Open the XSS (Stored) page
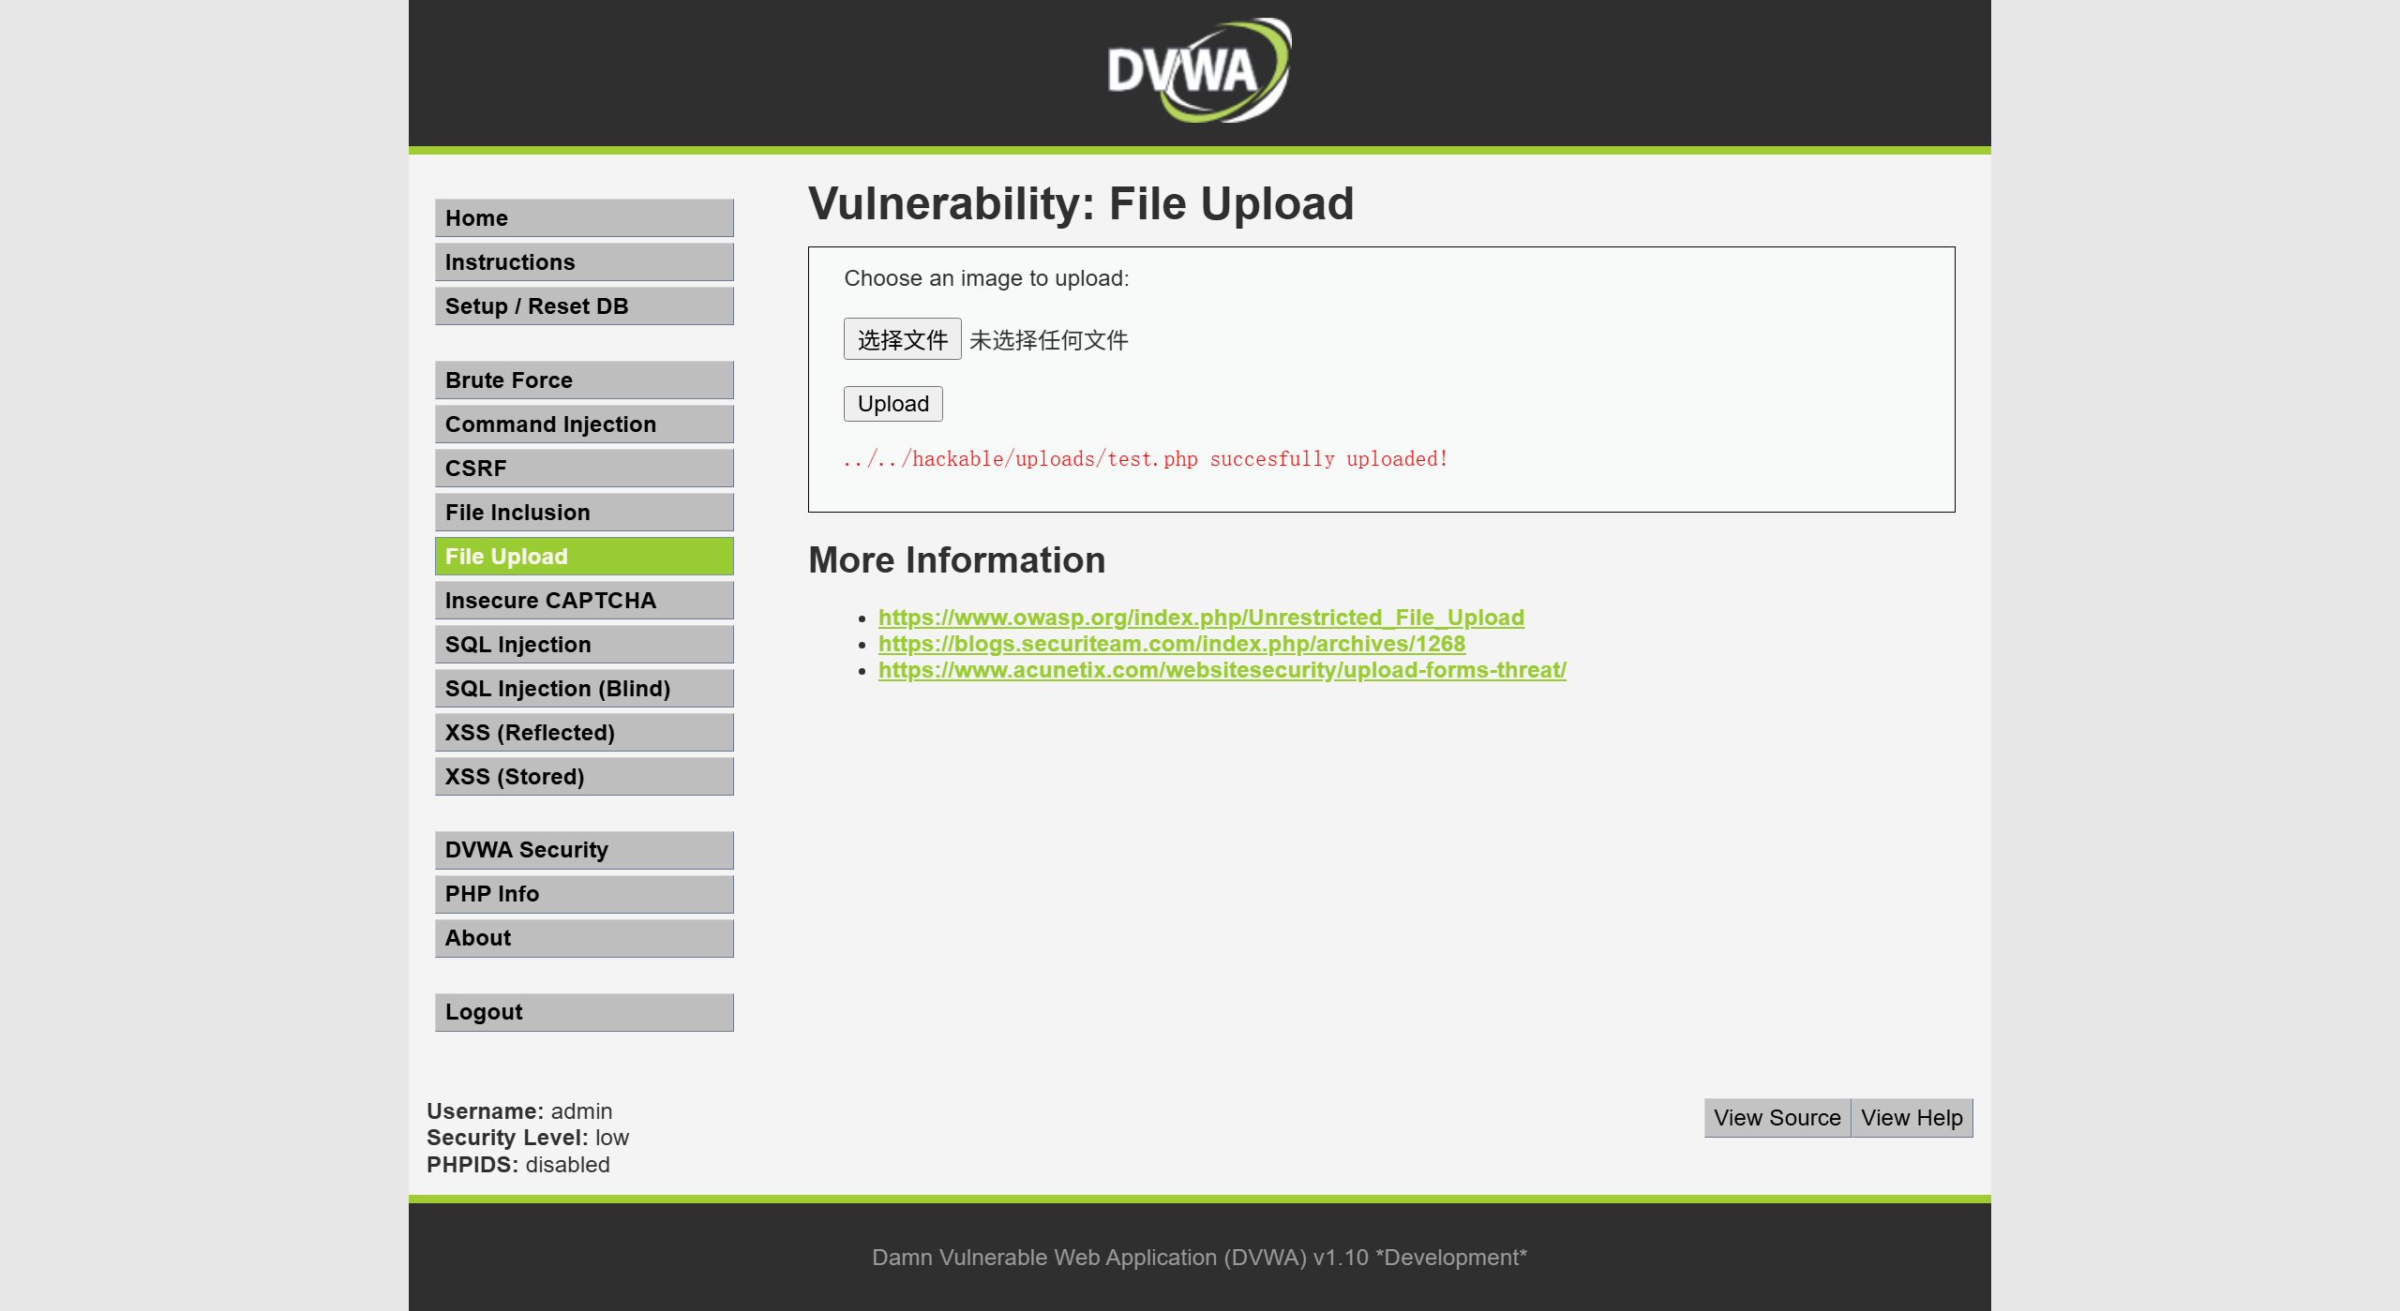 (x=583, y=777)
